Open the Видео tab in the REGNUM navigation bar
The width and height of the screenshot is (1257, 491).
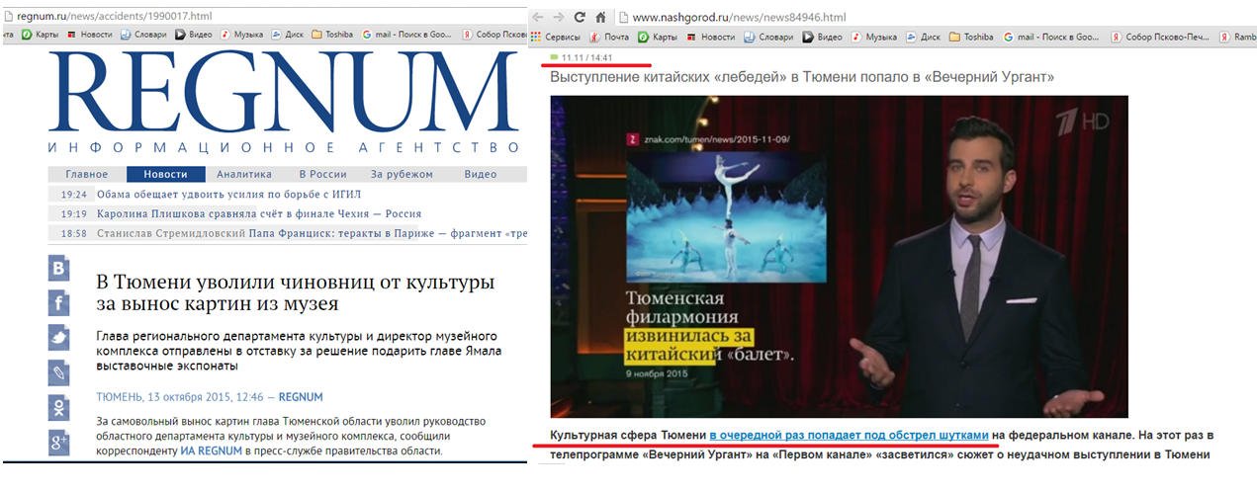pyautogui.click(x=481, y=175)
